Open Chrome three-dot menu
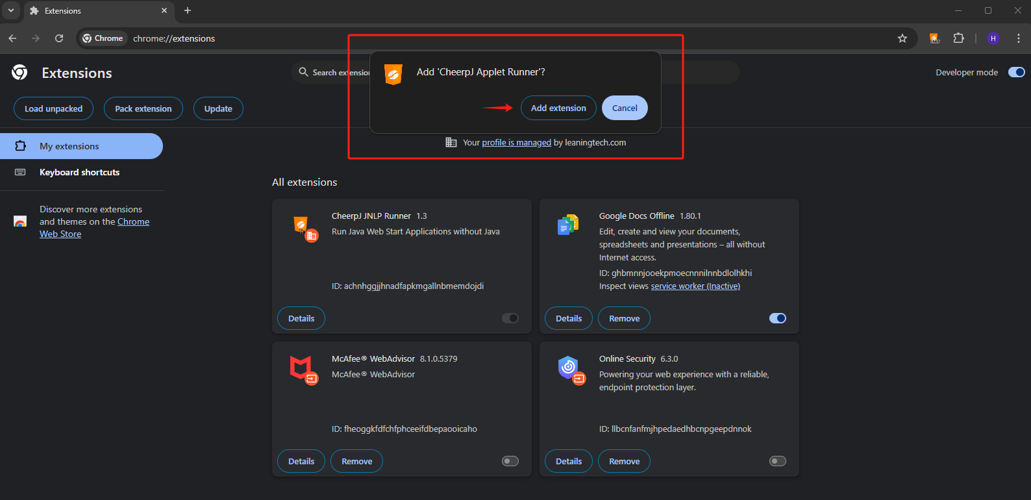Screen dimensions: 1031x500 point(1018,38)
